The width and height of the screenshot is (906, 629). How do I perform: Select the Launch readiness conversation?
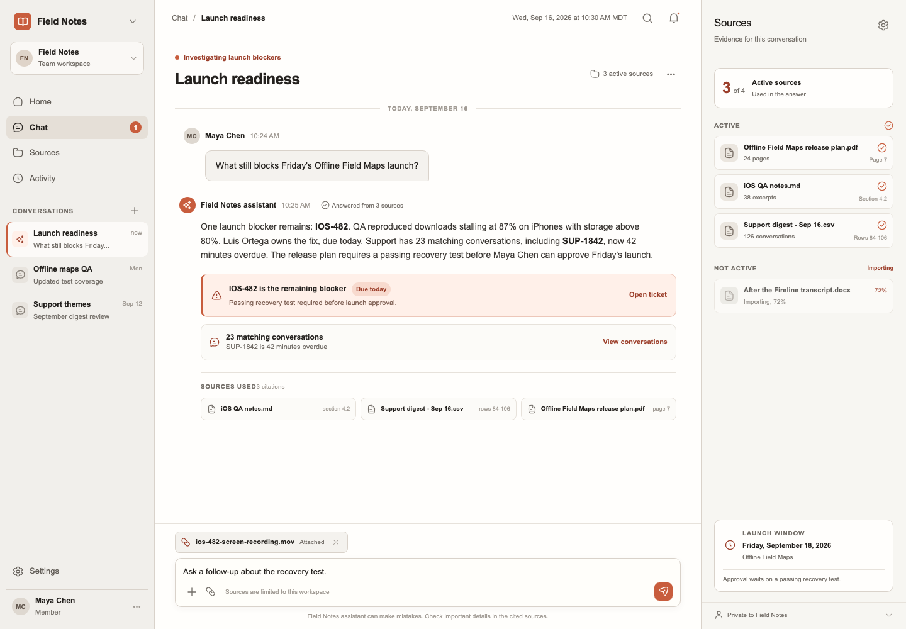[77, 240]
